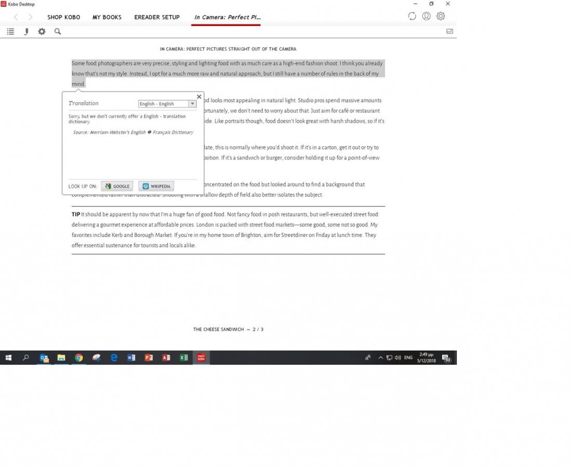The width and height of the screenshot is (571, 467).
Task: Toggle the full screen view icon
Action: (449, 32)
